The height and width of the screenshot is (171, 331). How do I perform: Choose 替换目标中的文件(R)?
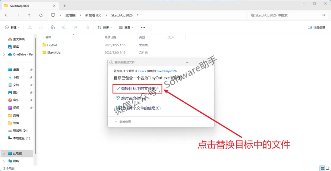pyautogui.click(x=137, y=89)
